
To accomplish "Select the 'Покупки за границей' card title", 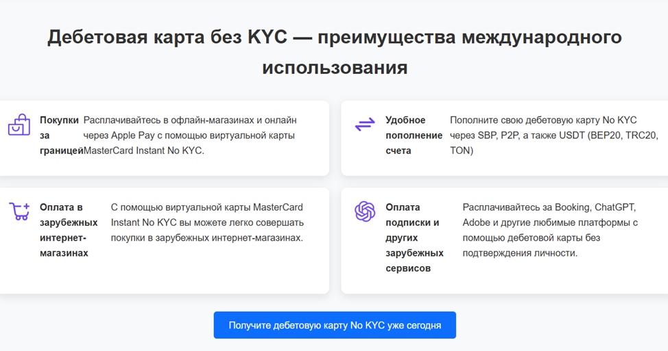I will pos(60,135).
